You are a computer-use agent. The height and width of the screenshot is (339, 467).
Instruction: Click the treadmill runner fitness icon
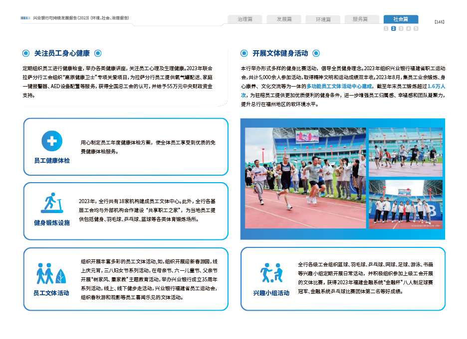pyautogui.click(x=51, y=203)
